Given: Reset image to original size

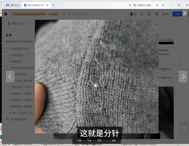Looking at the screenshot, I should (x=99, y=140).
